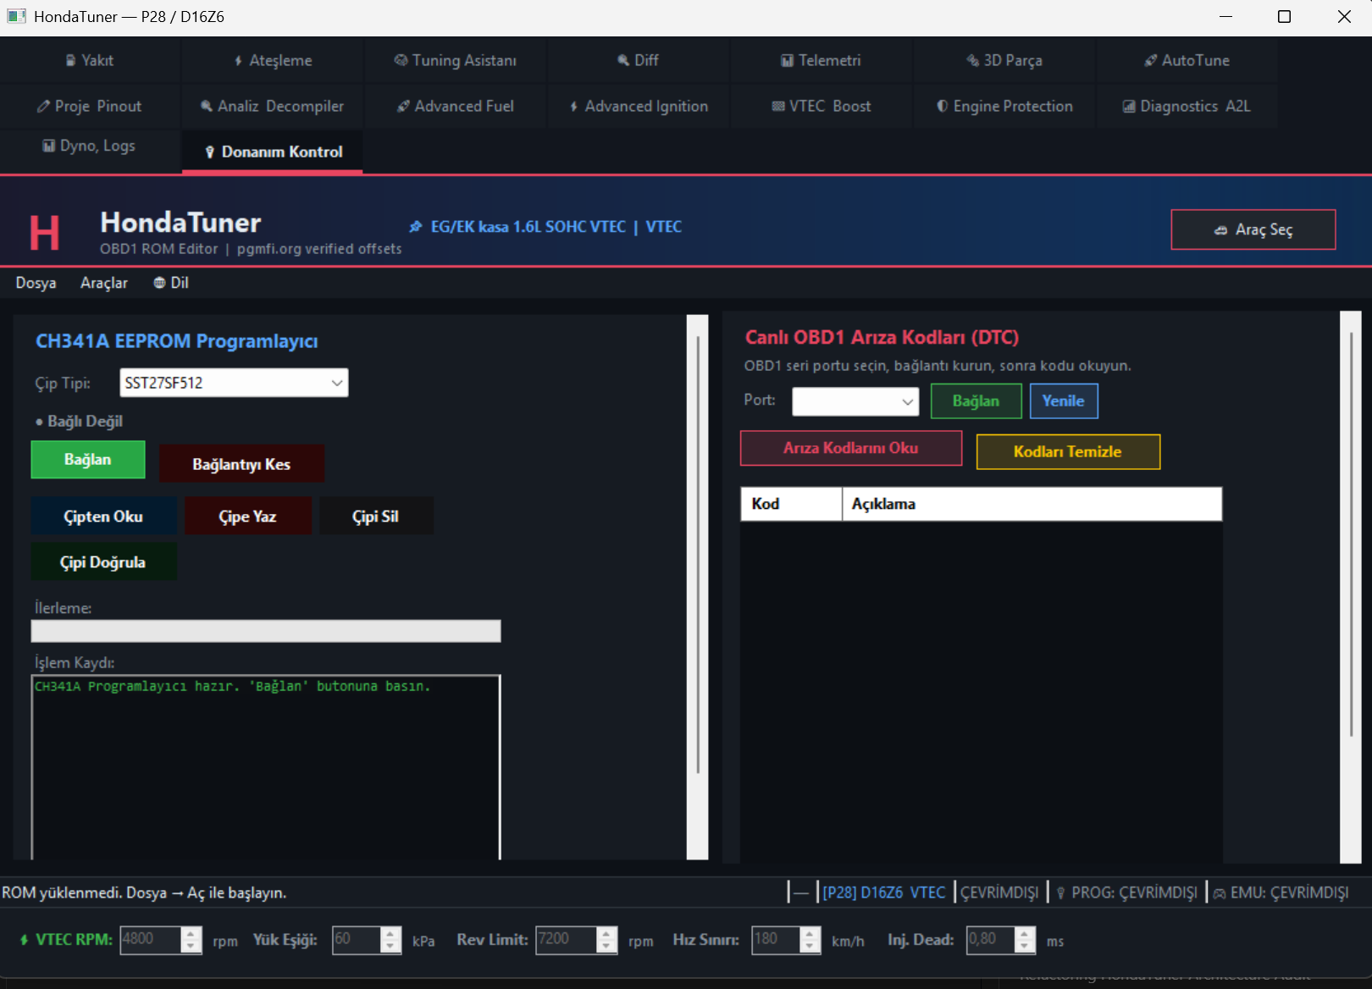This screenshot has width=1372, height=989.
Task: Click the Kod column header
Action: [x=791, y=504]
